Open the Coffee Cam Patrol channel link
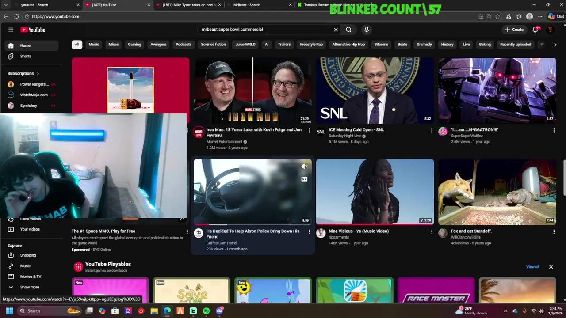The image size is (566, 318). 222,243
